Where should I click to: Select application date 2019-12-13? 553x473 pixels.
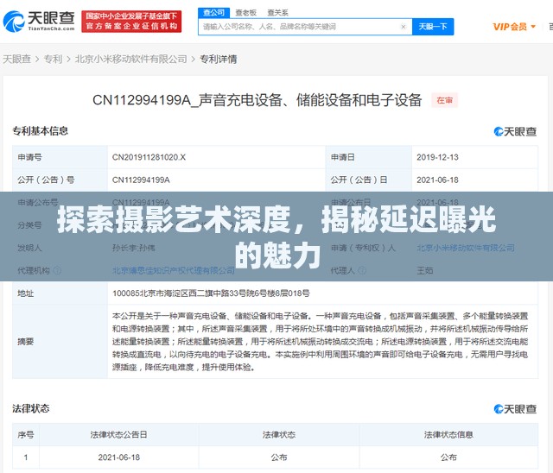click(x=437, y=157)
